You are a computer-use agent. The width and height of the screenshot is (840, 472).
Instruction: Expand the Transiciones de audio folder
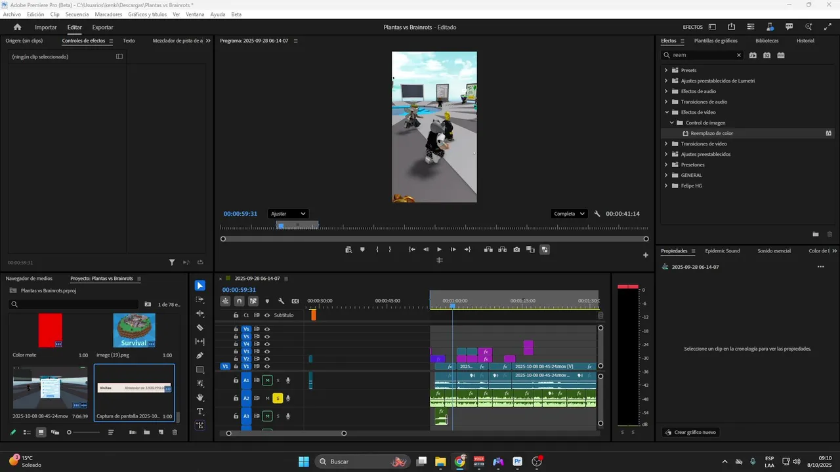pyautogui.click(x=666, y=102)
